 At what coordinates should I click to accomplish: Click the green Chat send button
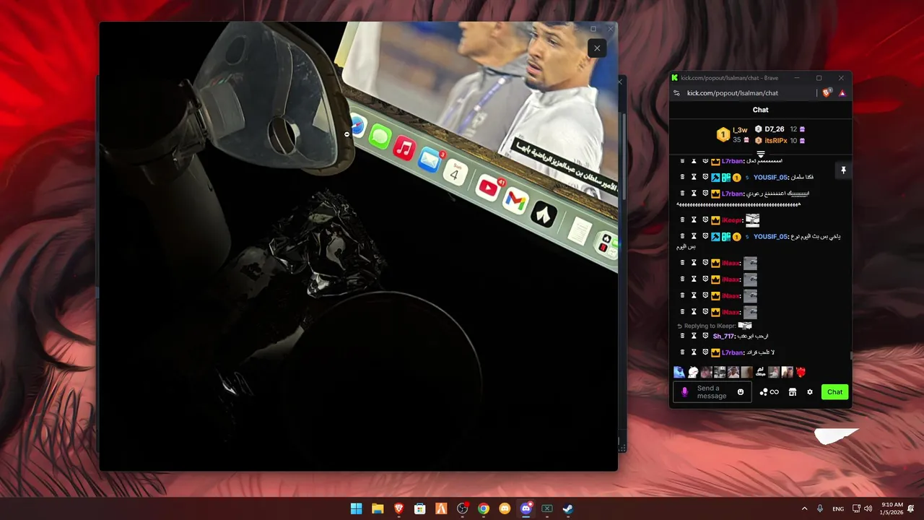pos(834,392)
